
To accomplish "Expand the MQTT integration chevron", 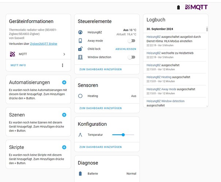I will (64, 54).
